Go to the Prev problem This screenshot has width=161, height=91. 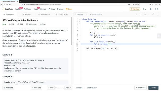51,88
